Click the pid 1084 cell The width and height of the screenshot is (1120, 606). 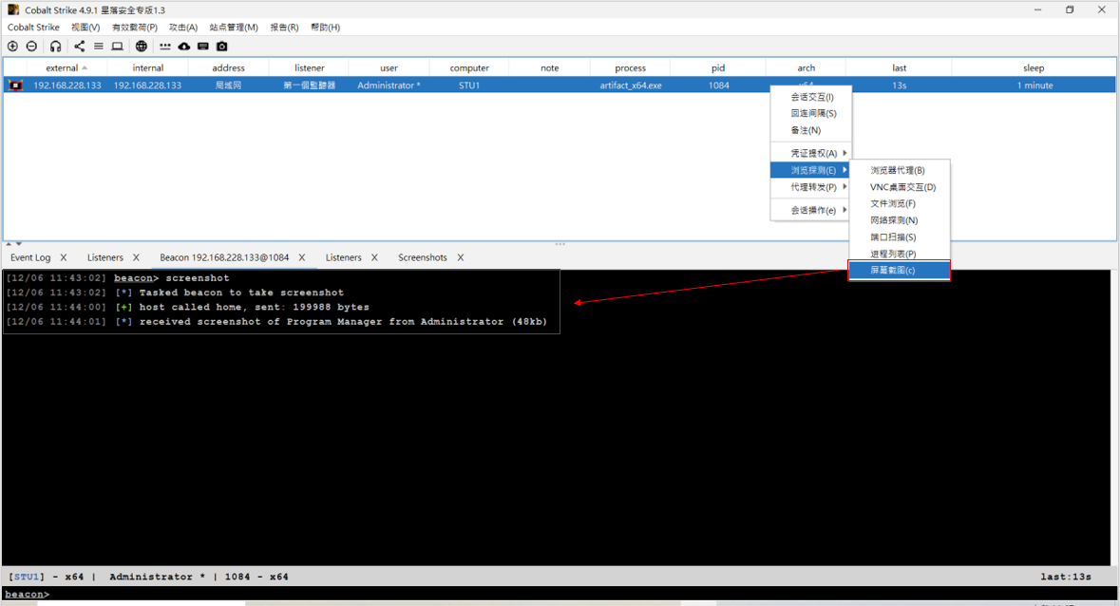point(718,85)
